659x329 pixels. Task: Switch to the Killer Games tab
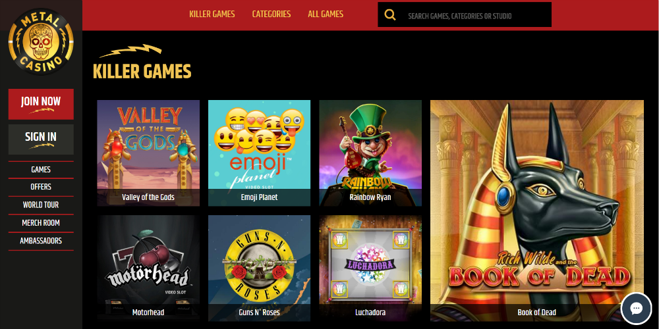coord(212,14)
